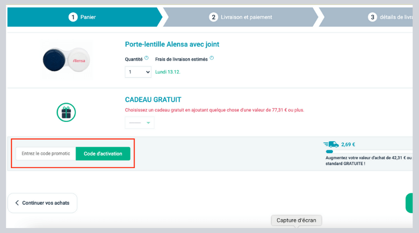Focus the promo code input field
This screenshot has height=233, width=419.
coord(46,154)
